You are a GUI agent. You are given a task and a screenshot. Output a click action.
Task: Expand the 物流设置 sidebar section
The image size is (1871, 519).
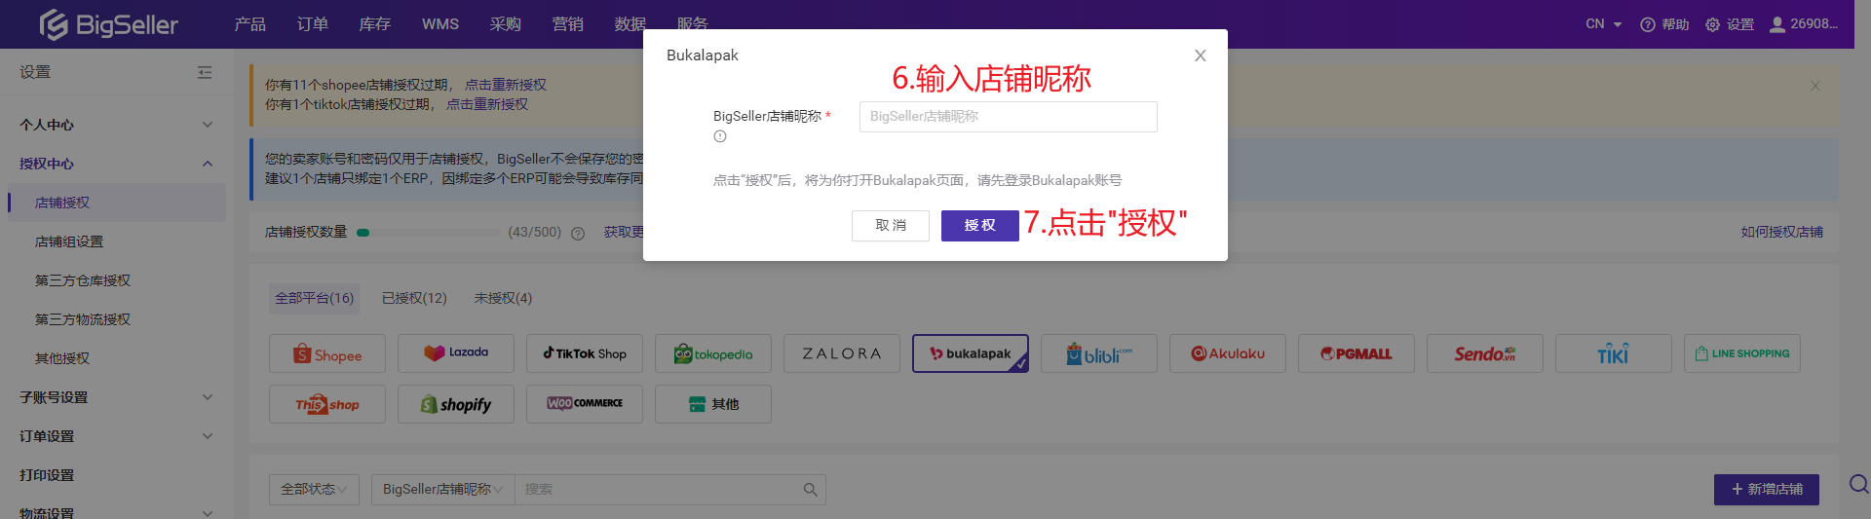[117, 511]
